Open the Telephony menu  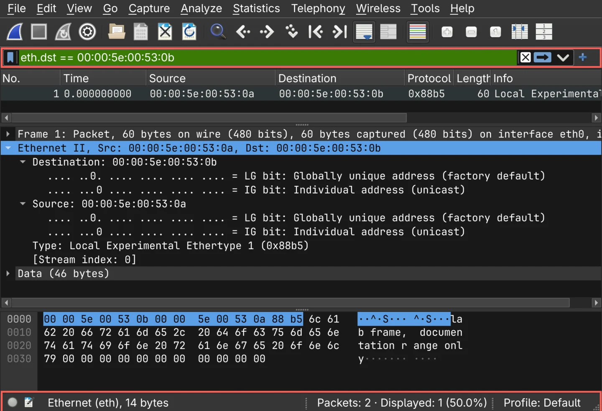pyautogui.click(x=318, y=8)
